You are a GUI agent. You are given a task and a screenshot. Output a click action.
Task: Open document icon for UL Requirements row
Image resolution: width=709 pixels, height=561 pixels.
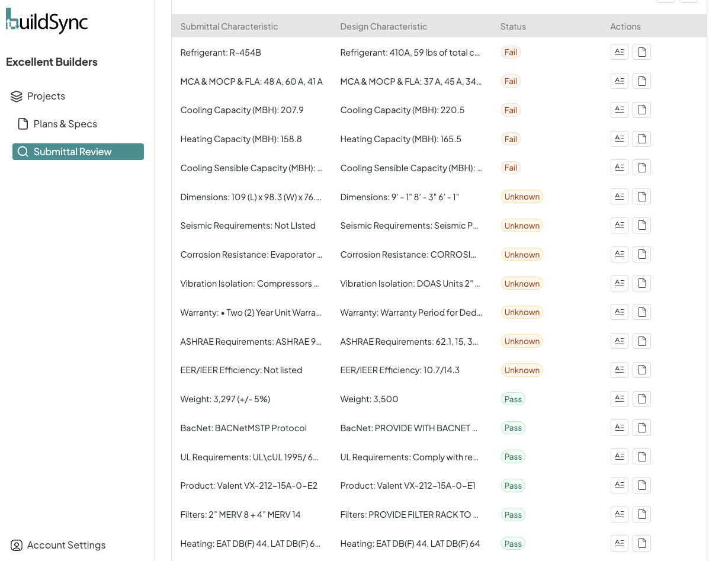tap(641, 457)
